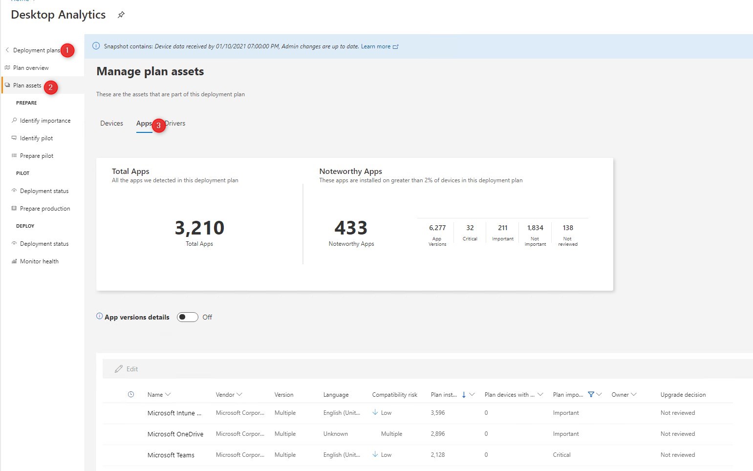The width and height of the screenshot is (753, 471).
Task: Click Multiple risk in OneDrive row
Action: 391,434
